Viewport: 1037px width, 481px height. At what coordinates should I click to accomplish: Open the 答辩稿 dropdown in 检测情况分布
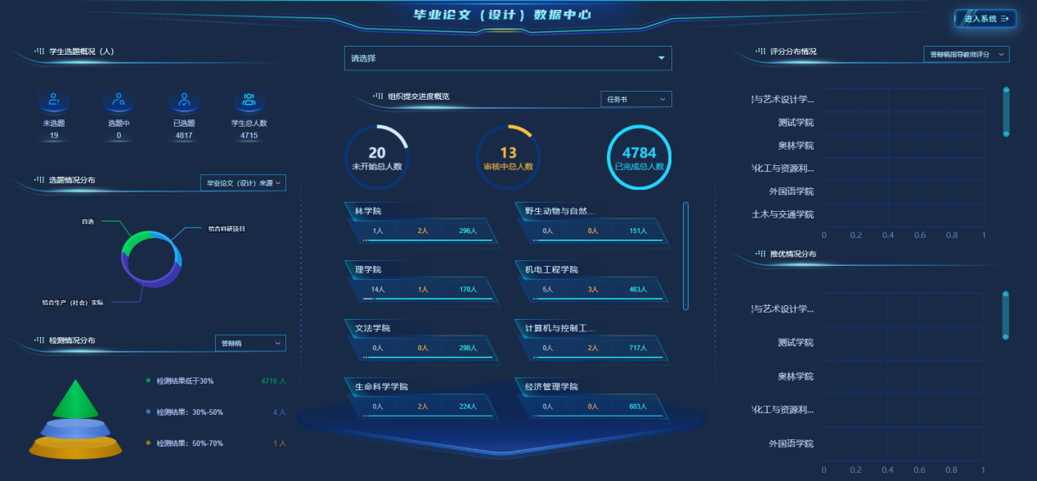[250, 344]
